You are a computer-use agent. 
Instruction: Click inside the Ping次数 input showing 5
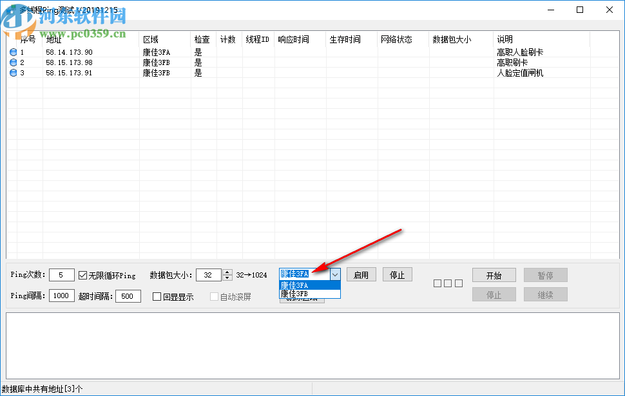61,274
